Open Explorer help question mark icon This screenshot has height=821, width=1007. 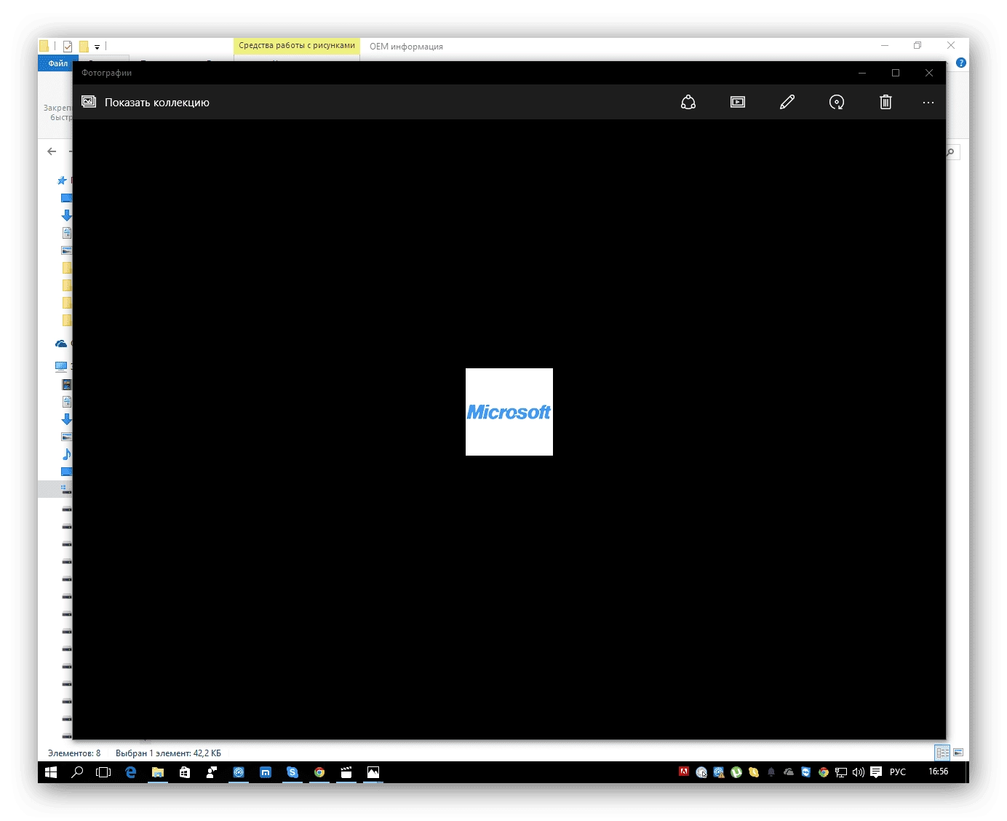point(961,63)
